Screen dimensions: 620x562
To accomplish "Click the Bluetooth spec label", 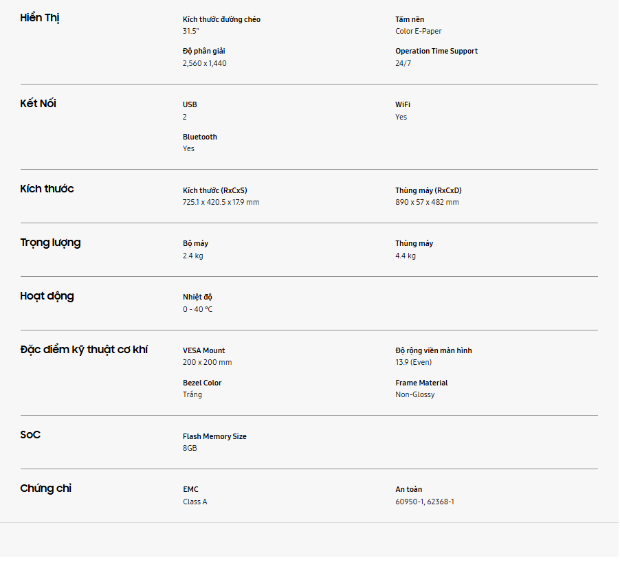I will click(199, 137).
